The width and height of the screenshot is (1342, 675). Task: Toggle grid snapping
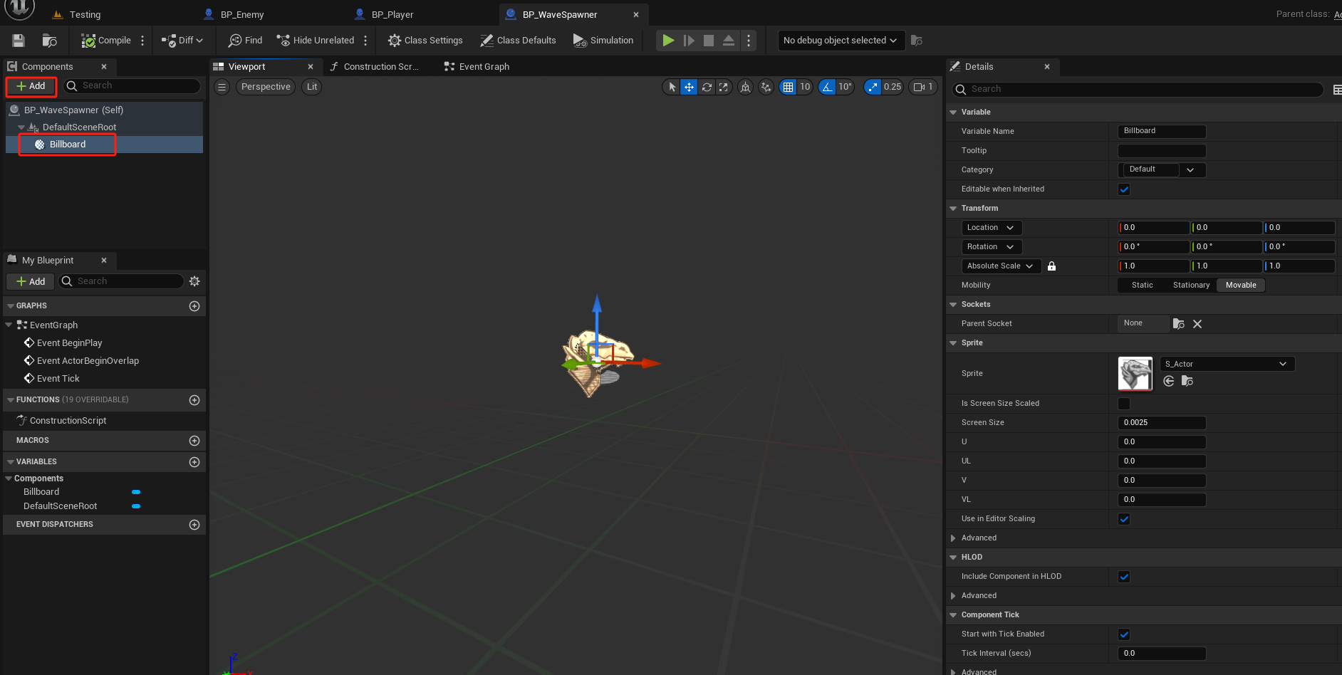(788, 87)
